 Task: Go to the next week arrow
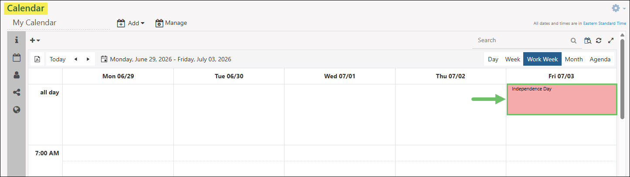coord(88,59)
